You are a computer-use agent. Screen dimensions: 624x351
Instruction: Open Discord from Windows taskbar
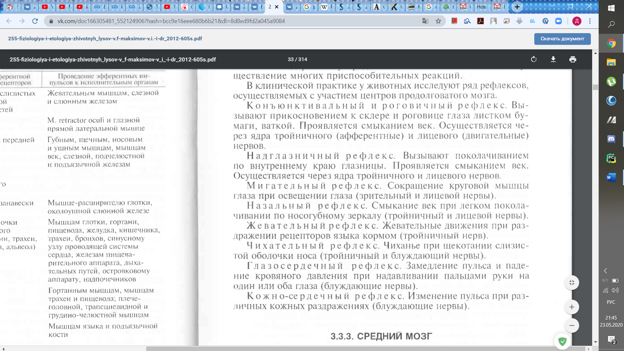pyautogui.click(x=611, y=139)
